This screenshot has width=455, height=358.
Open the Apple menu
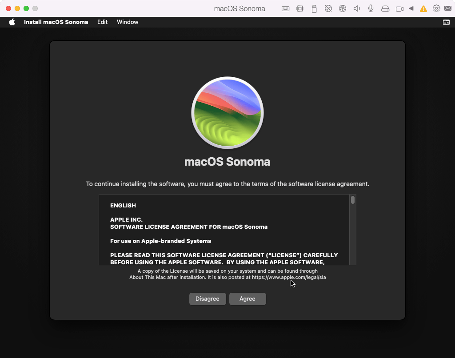pos(12,22)
